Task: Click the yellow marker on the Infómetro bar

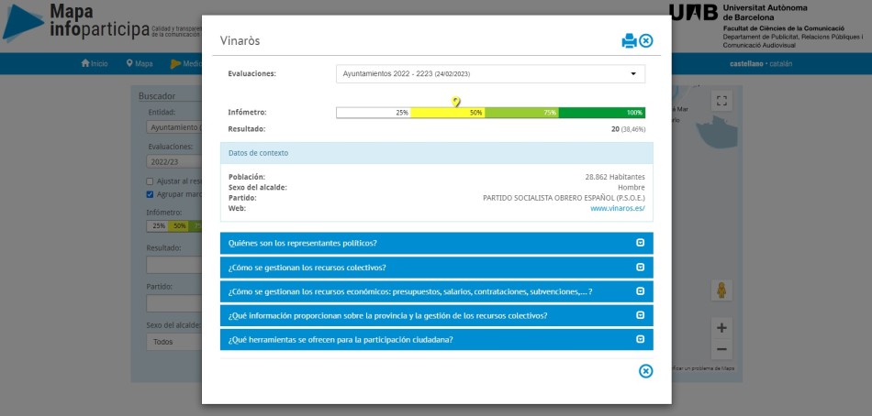Action: [456, 102]
